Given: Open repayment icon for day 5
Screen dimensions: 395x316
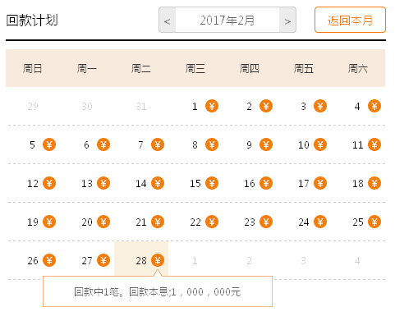Looking at the screenshot, I should 49,144.
